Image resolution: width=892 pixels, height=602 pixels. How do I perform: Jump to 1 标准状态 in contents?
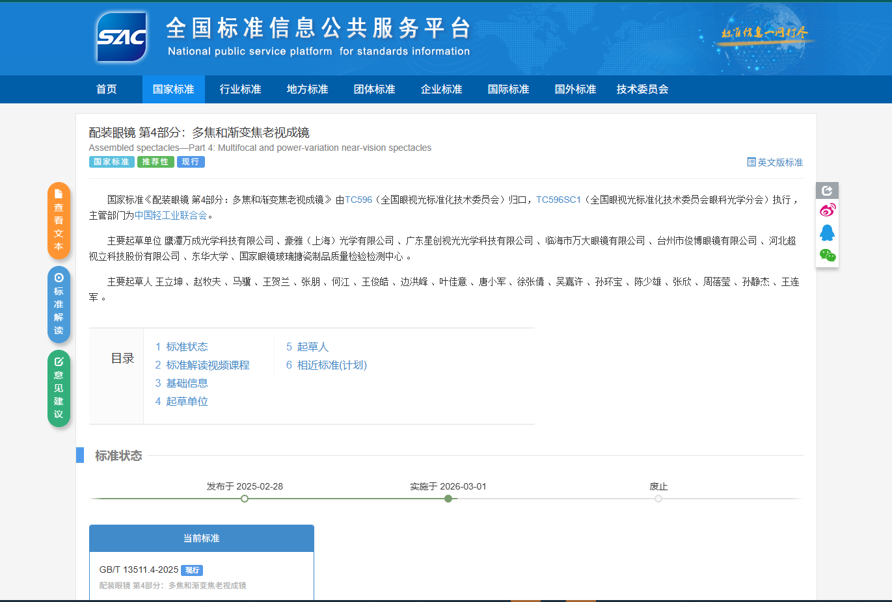tap(182, 347)
